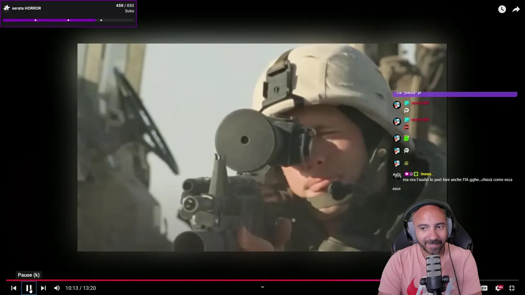The height and width of the screenshot is (295, 525).
Task: Click the 10:13 / 13:20 time display
Action: (81, 288)
